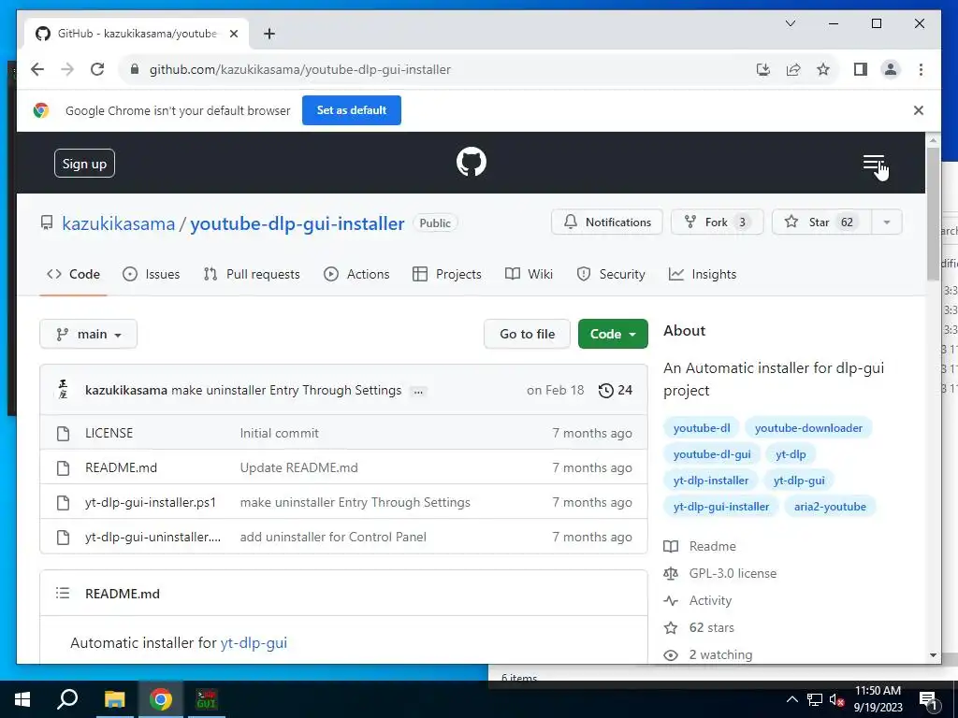Screen dimensions: 958x718
Task: Click Notifications button
Action: point(606,223)
